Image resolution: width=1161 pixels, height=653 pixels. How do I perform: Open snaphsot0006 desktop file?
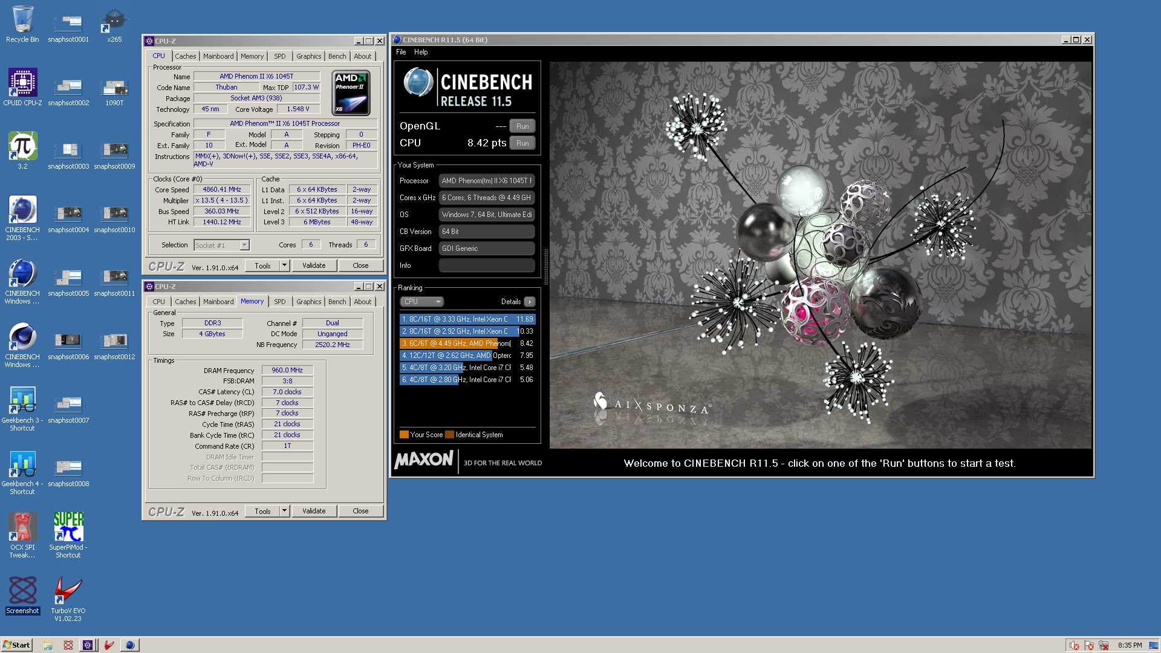pyautogui.click(x=68, y=345)
